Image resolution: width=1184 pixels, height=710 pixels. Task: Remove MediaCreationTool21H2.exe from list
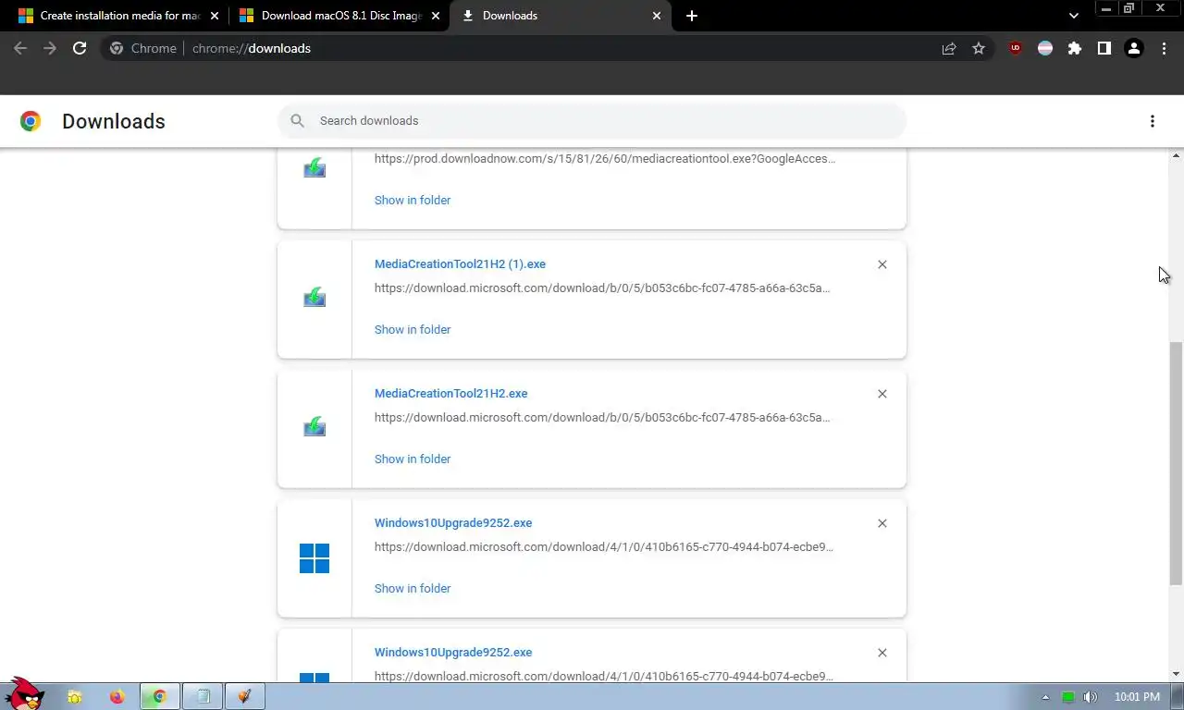click(x=882, y=394)
